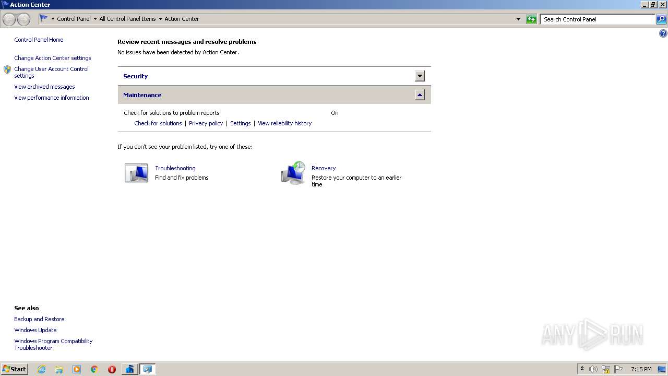Screen dimensions: 668x376
Task: Open Windows Explorer folder on taskbar
Action: coord(59,369)
